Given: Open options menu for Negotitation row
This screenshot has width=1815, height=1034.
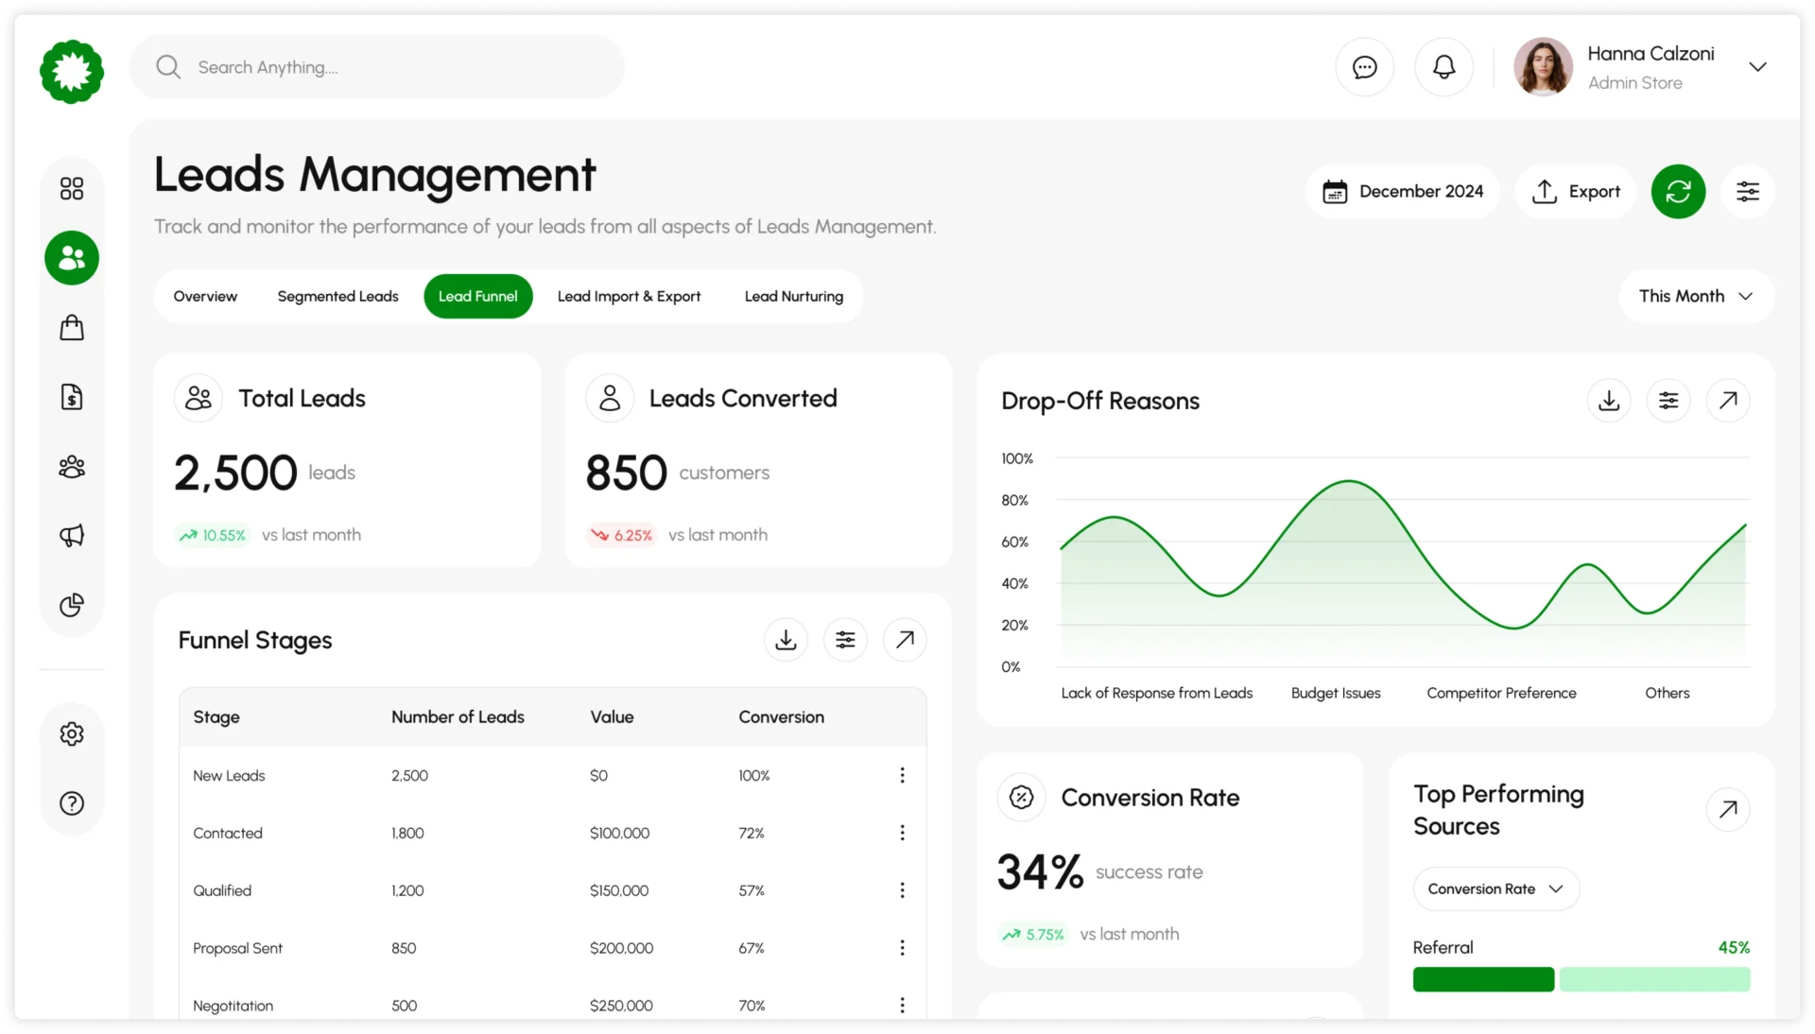Looking at the screenshot, I should [902, 1006].
